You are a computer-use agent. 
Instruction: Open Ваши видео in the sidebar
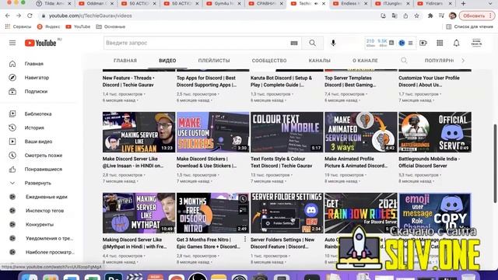point(38,142)
